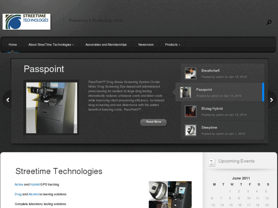Click the Streetime Technologies logo
The height and width of the screenshot is (208, 278).
pyautogui.click(x=26, y=22)
